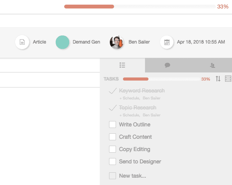
Task: Click the task template grid icon
Action: coord(228,79)
